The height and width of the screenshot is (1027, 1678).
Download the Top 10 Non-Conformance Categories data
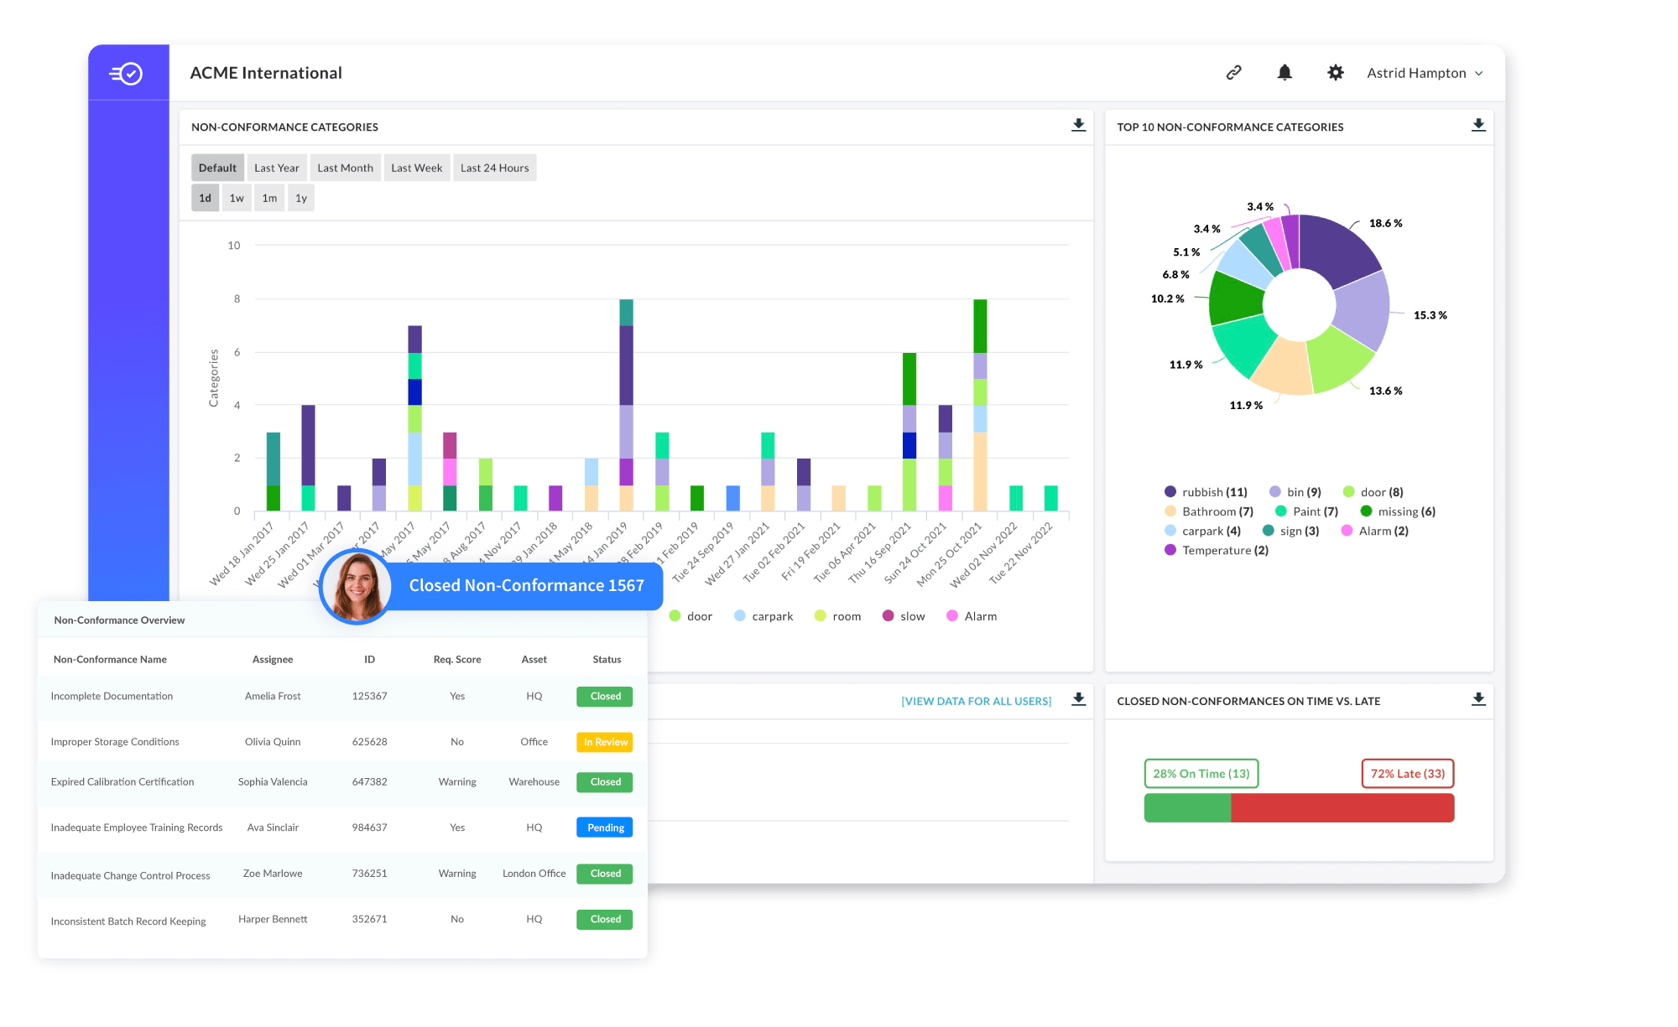1478,126
